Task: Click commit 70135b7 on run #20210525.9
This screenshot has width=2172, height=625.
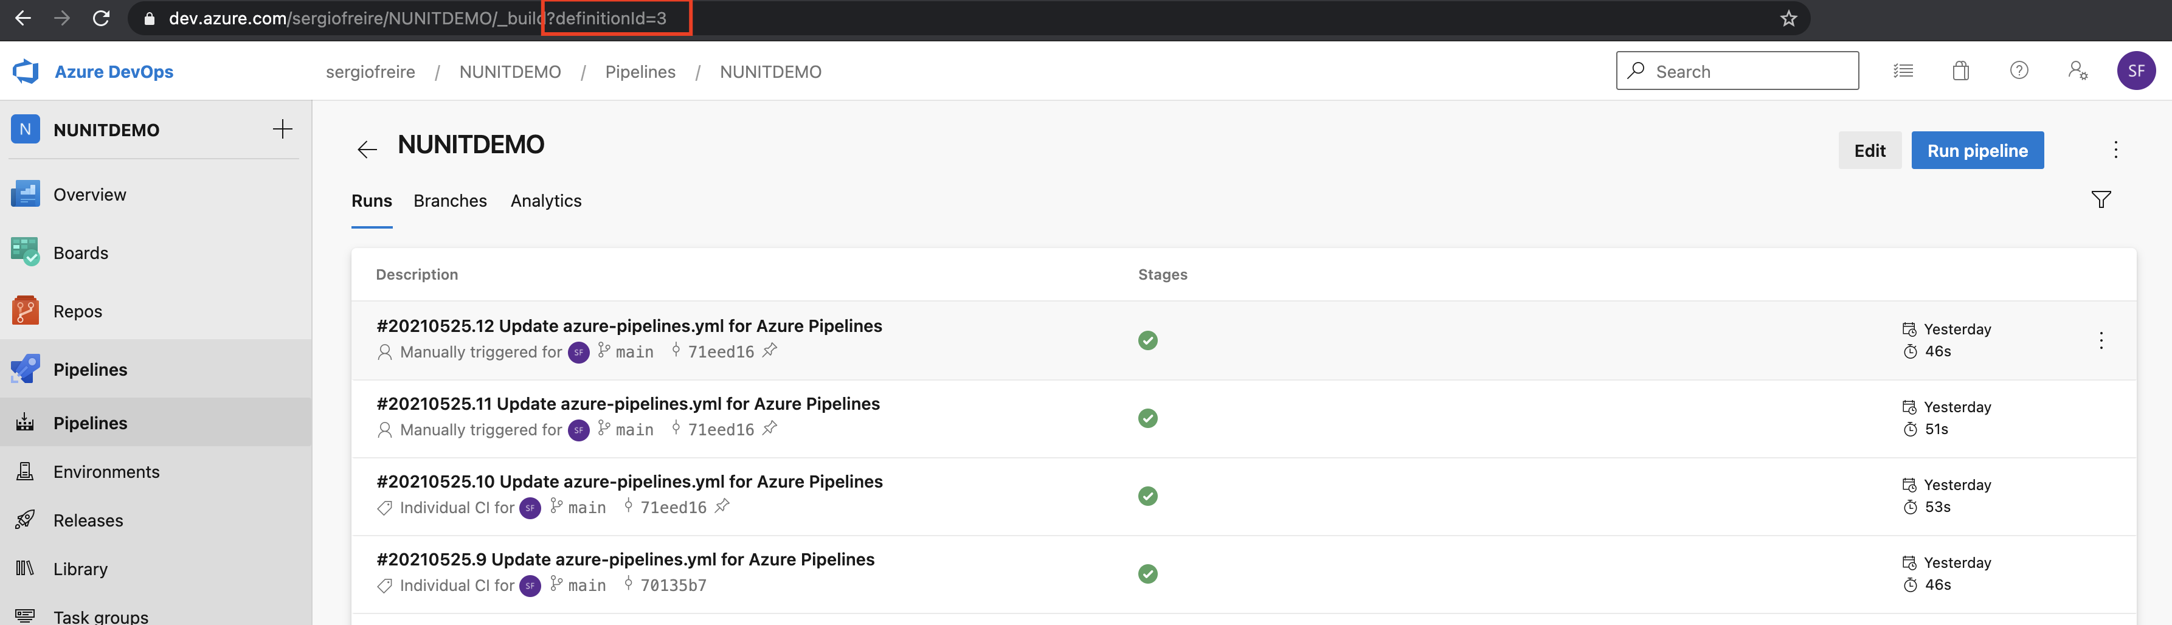Action: tap(673, 585)
